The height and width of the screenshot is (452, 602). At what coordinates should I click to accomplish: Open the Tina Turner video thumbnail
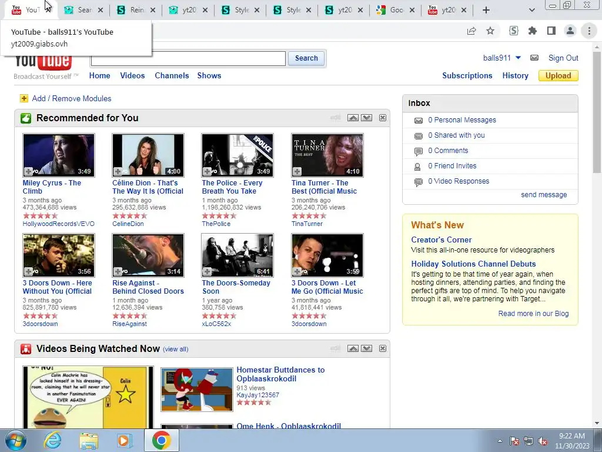click(x=327, y=155)
